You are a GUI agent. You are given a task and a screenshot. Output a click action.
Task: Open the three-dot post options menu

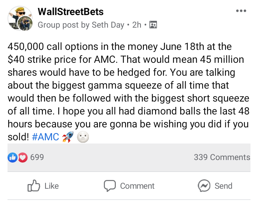click(241, 11)
